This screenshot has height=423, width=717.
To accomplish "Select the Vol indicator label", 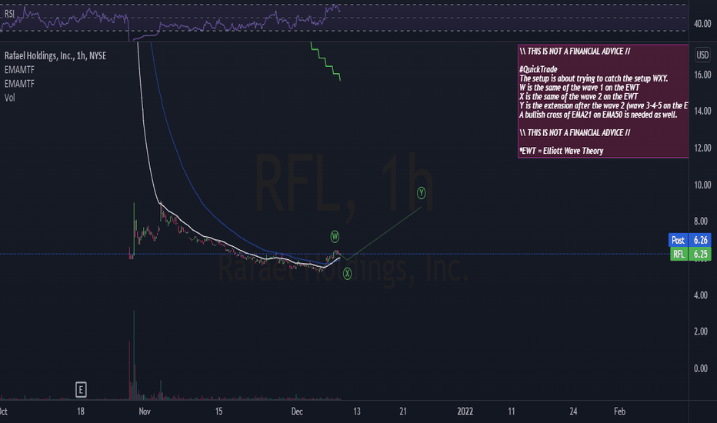I will [x=9, y=98].
